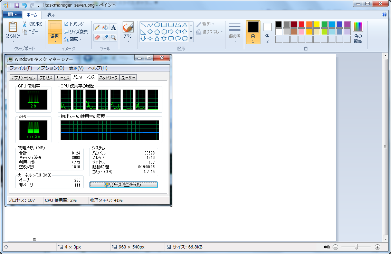Select the Pencil tool
Screen dimensions: 391x254
(97, 27)
